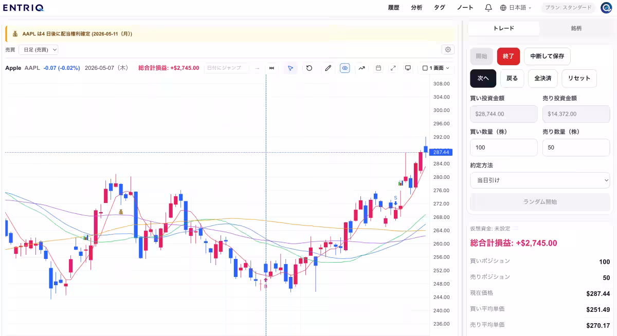The width and height of the screenshot is (617, 336).
Task: Open the notifications bell
Action: (x=488, y=8)
